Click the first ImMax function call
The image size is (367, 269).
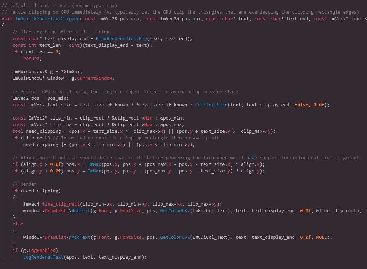[x=94, y=164]
